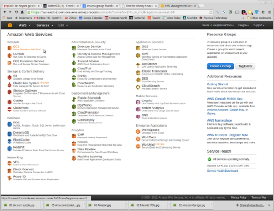Open the Google Calendar bookmark
The width and height of the screenshot is (274, 211).
[x=91, y=18]
